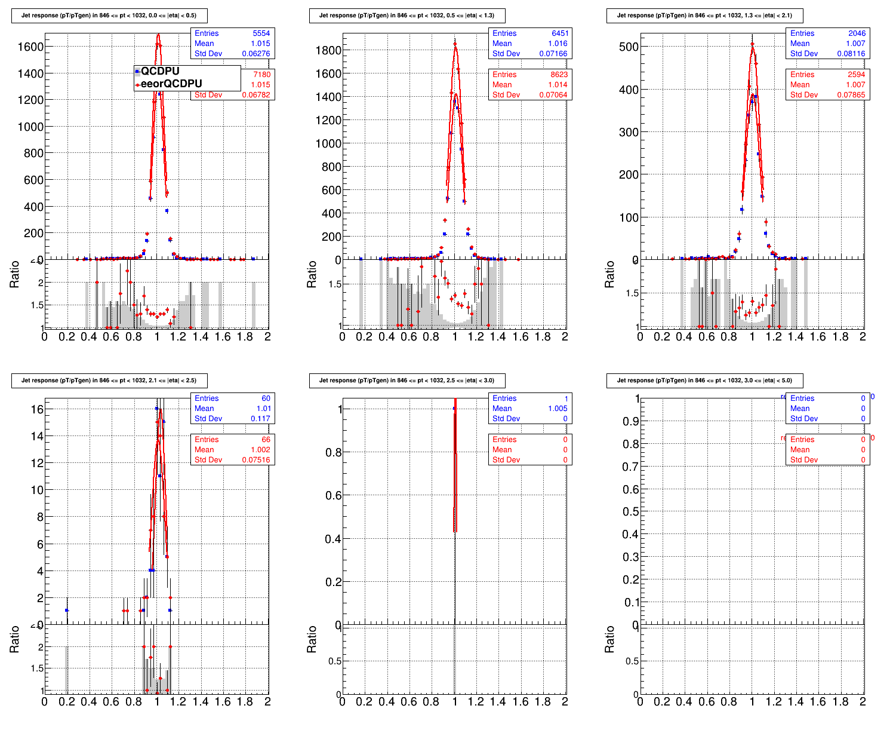
Task: Click the plot title for 2.1 <= |eta| < 2.5
Action: click(x=109, y=381)
